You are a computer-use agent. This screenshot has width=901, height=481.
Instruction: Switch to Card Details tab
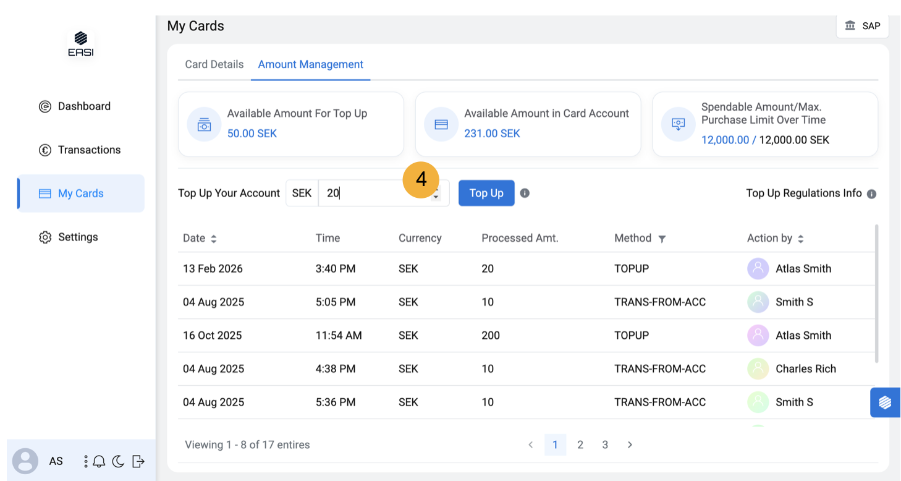point(214,64)
